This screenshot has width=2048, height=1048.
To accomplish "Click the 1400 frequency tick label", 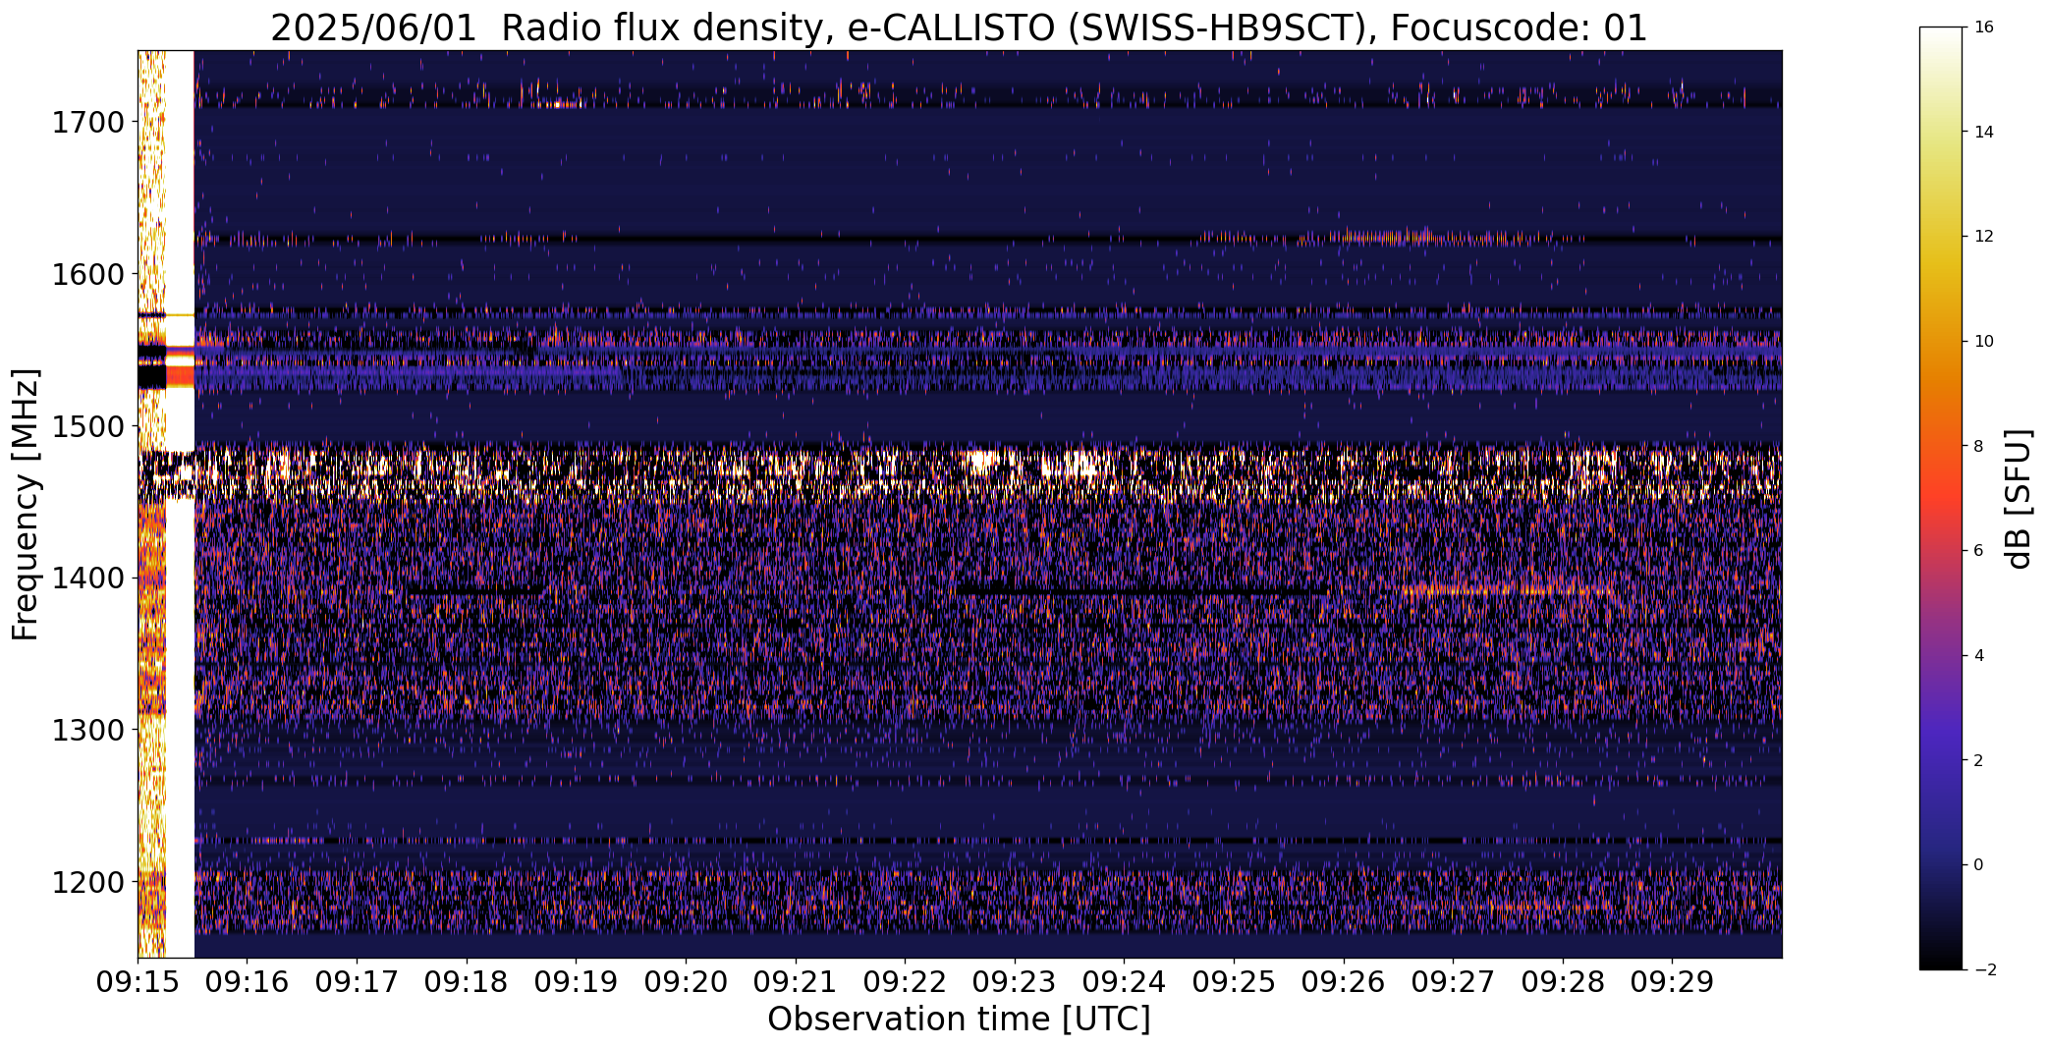I will click(x=87, y=578).
